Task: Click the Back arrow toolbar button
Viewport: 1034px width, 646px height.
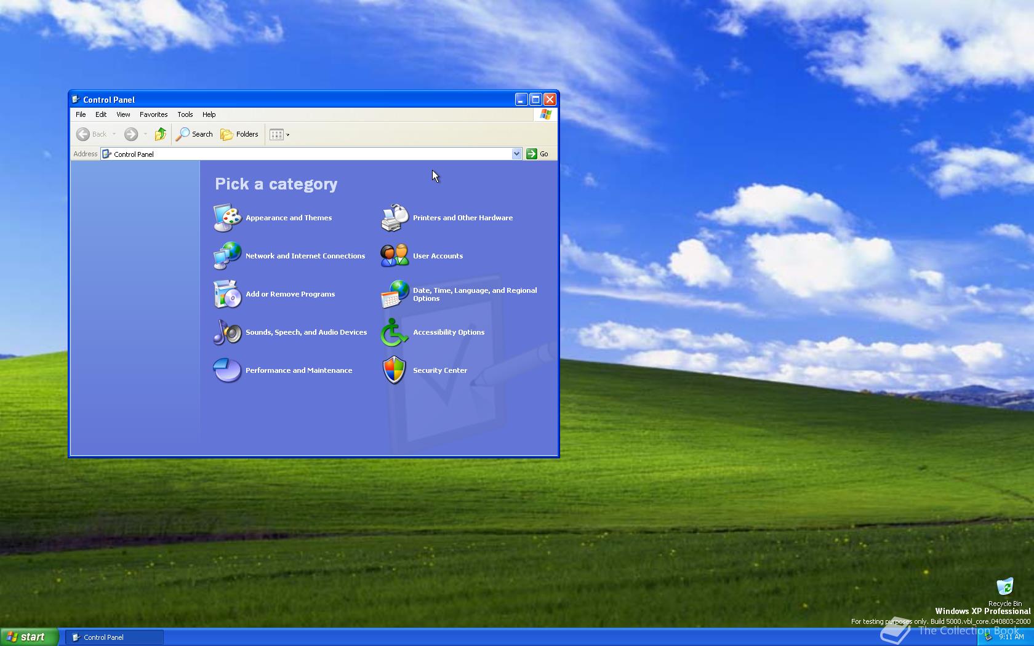Action: point(91,134)
